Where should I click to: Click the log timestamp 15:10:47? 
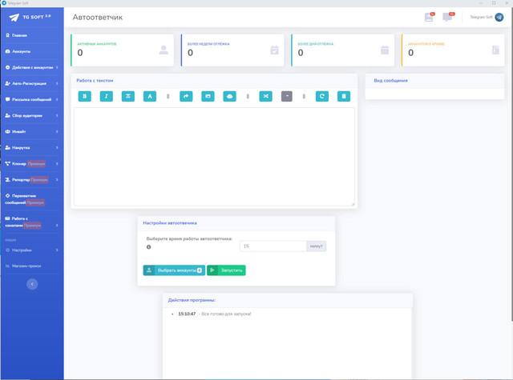click(187, 314)
